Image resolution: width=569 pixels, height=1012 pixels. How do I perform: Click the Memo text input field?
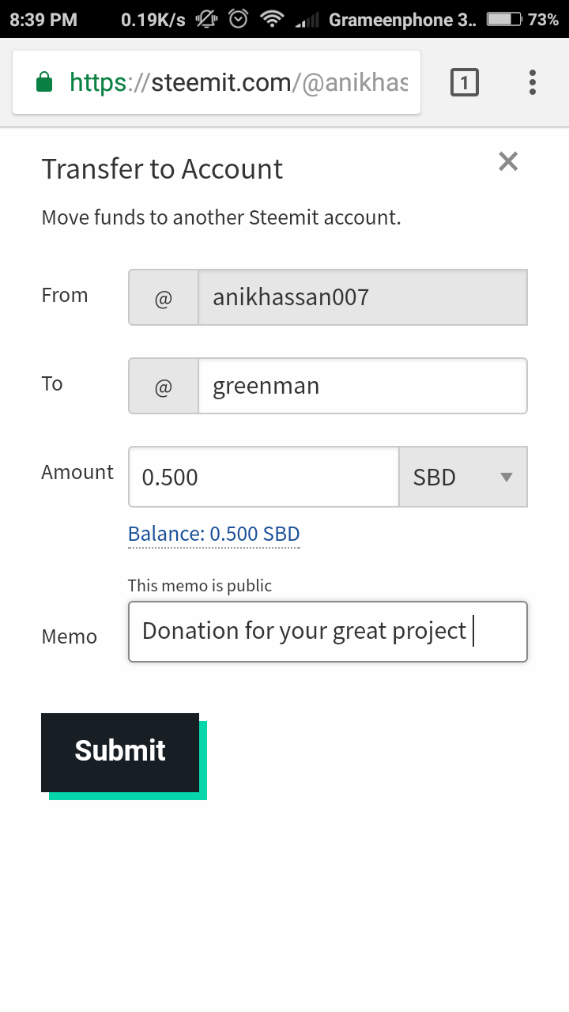(x=327, y=632)
